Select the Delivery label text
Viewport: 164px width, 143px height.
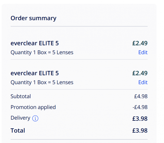[x=20, y=118]
